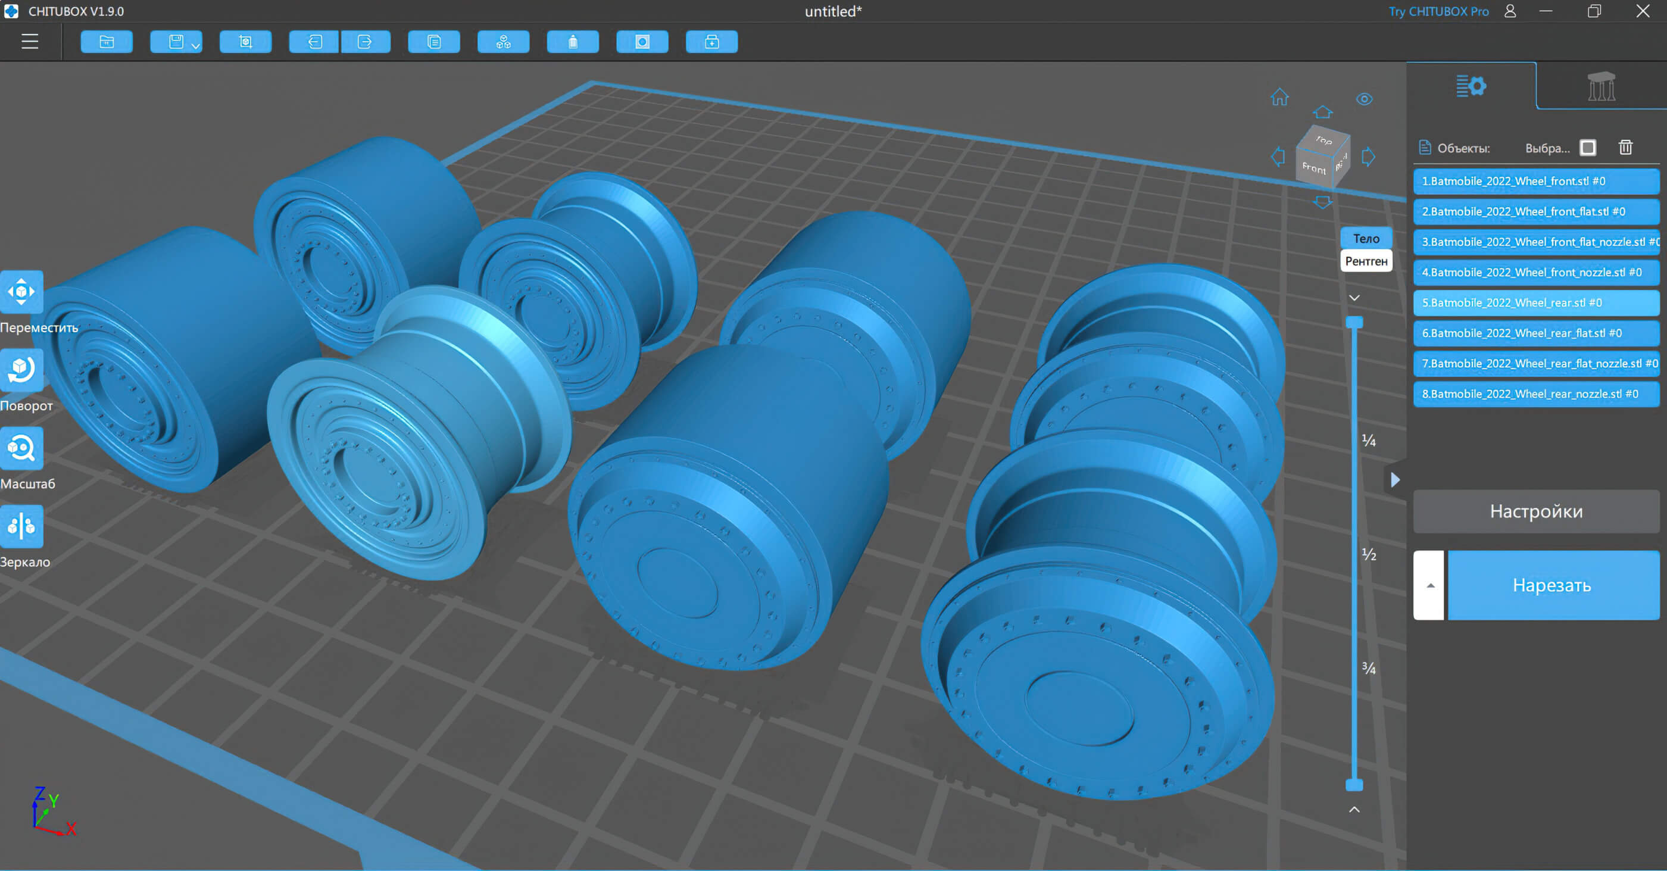Select the Rotate (Поворот) tool
This screenshot has width=1667, height=871.
point(21,370)
